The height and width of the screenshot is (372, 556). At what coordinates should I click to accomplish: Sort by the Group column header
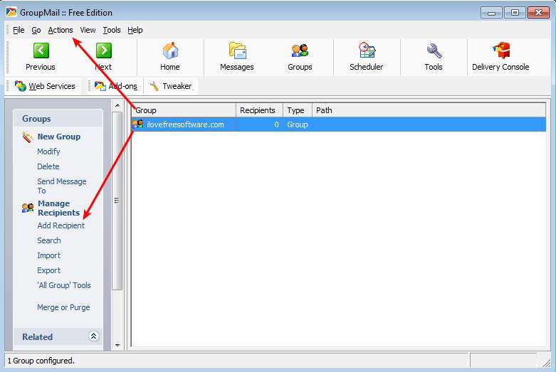(x=184, y=110)
